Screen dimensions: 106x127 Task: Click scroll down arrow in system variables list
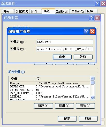[92, 98]
